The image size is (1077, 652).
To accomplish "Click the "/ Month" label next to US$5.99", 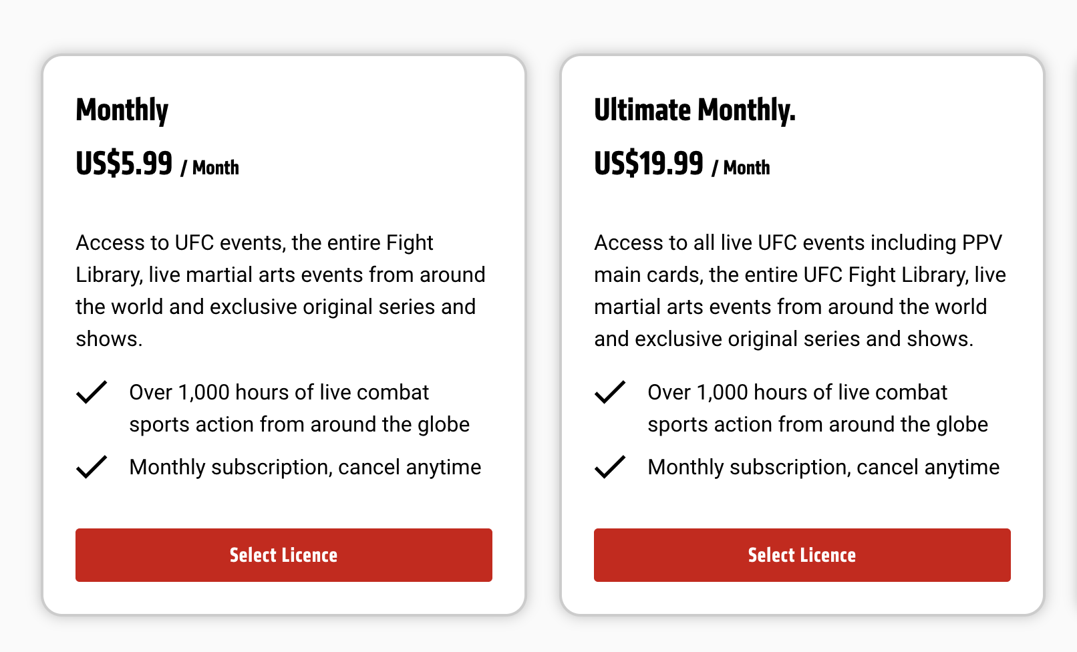I will pyautogui.click(x=210, y=167).
